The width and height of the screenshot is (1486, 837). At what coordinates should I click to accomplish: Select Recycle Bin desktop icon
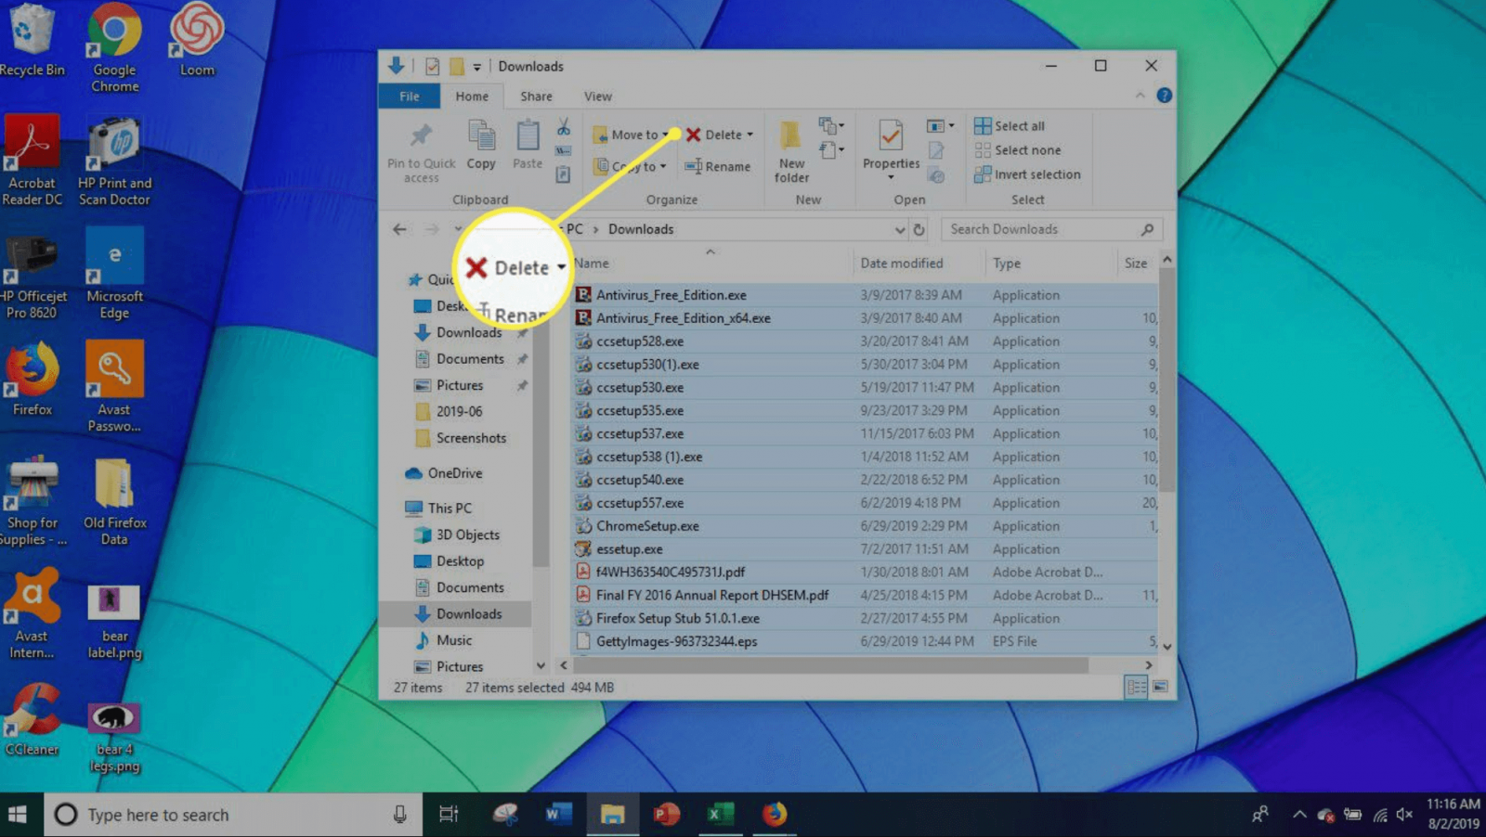[31, 41]
